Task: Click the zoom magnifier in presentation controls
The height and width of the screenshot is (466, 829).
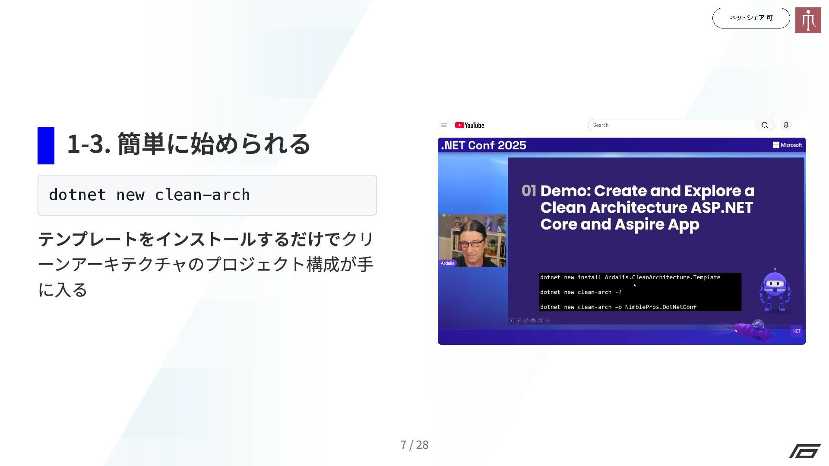Action: pyautogui.click(x=540, y=321)
